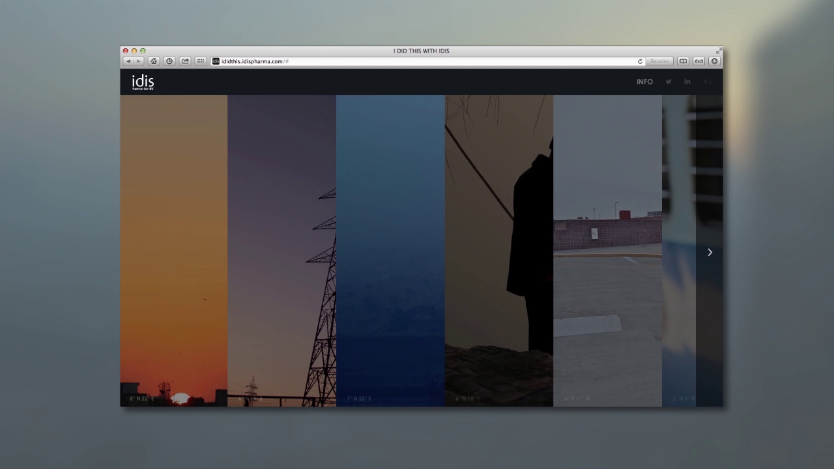
Task: Click the Share button in the toolbar
Action: [x=185, y=61]
